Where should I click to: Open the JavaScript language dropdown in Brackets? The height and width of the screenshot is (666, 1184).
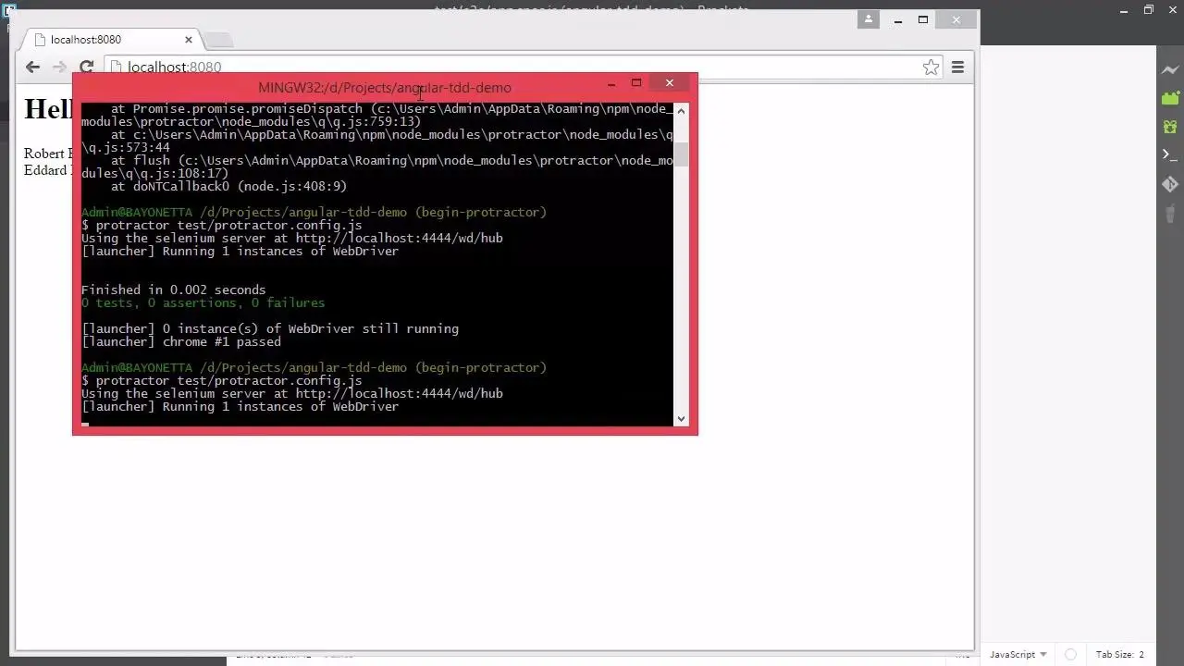tap(1018, 655)
